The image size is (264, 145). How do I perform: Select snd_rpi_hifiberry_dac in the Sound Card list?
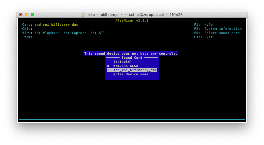click(132, 70)
